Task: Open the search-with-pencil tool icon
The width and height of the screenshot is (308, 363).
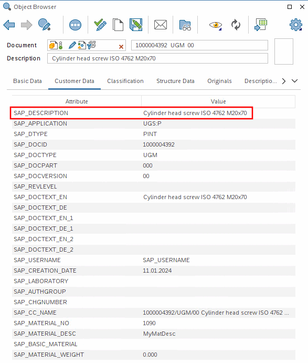Action: pyautogui.click(x=45, y=25)
